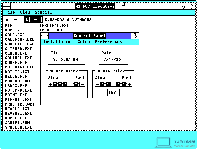197x149 pixels.
Task: Select MODERN.FON file
Action: [x=17, y=81]
